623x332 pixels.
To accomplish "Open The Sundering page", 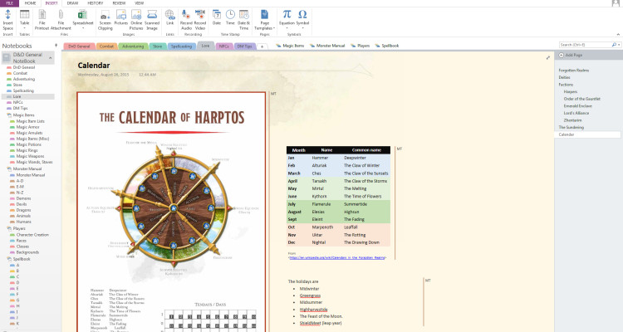I will click(x=571, y=128).
